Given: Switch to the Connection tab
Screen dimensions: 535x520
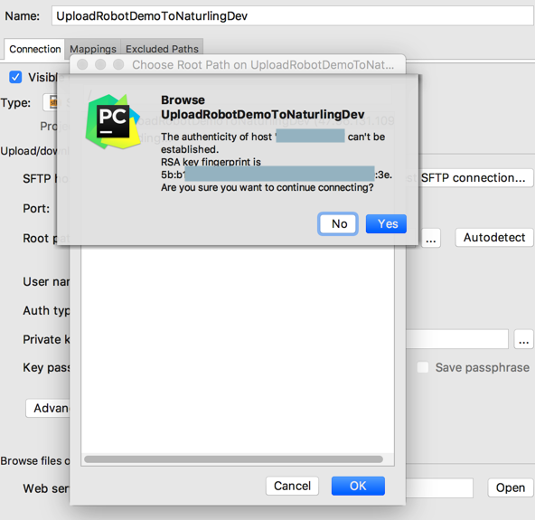Looking at the screenshot, I should click(x=35, y=49).
